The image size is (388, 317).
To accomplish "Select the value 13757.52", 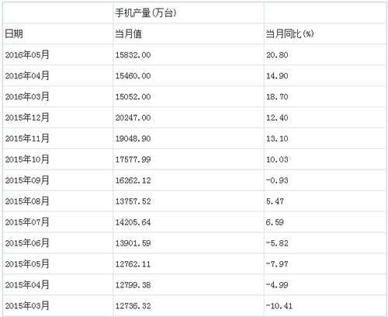I will point(133,201).
